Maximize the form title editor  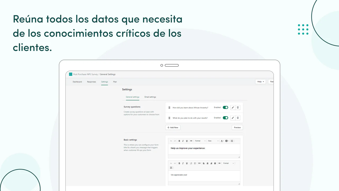(x=232, y=141)
